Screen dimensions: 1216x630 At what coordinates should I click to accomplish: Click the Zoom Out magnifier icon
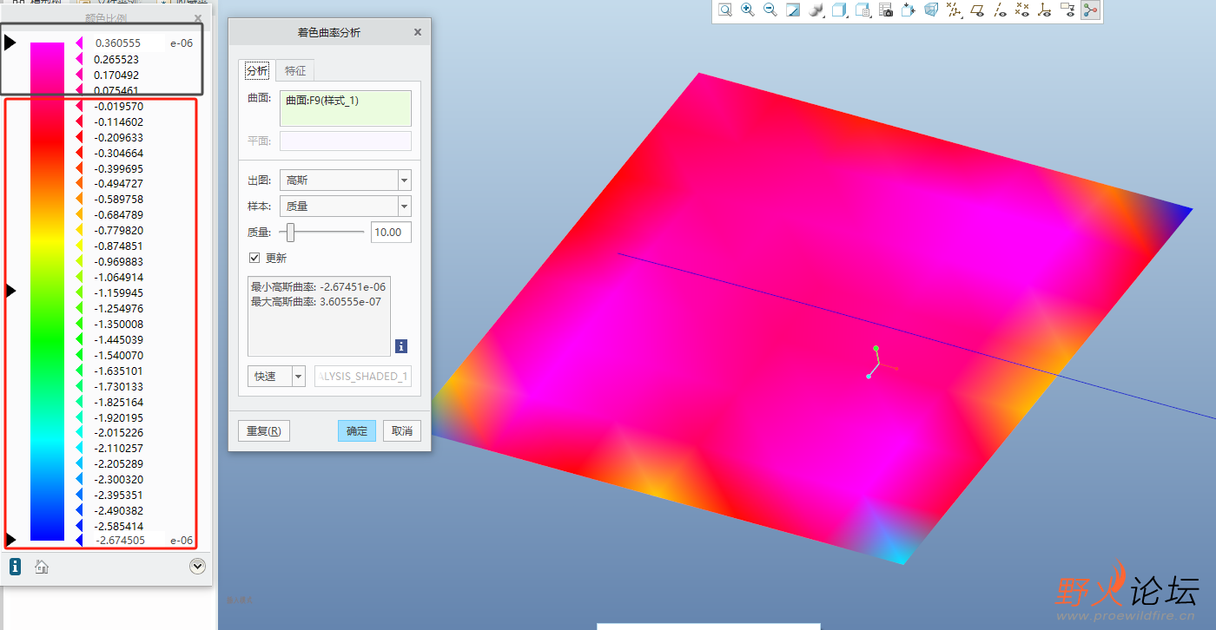[x=770, y=10]
